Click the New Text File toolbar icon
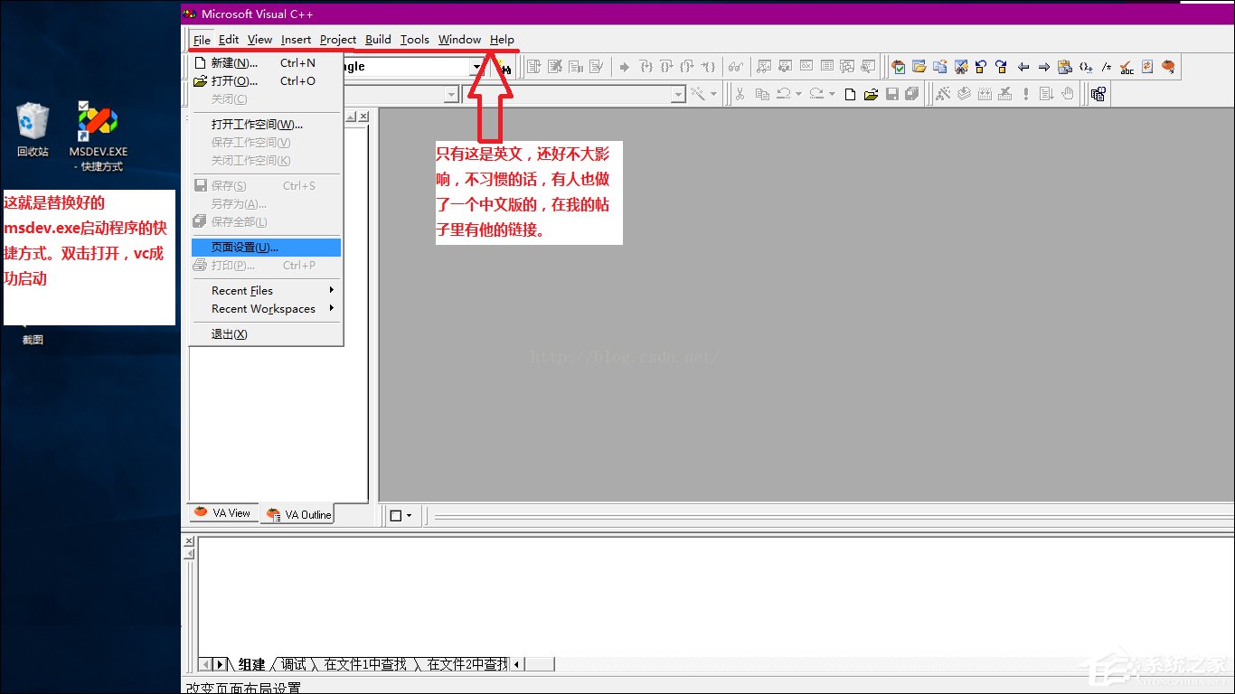 coord(852,93)
